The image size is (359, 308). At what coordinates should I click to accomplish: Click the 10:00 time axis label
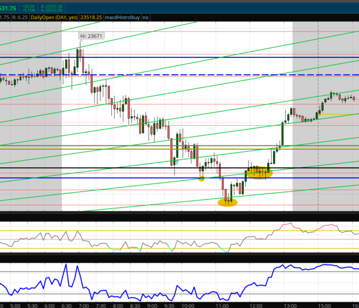[x=188, y=306]
